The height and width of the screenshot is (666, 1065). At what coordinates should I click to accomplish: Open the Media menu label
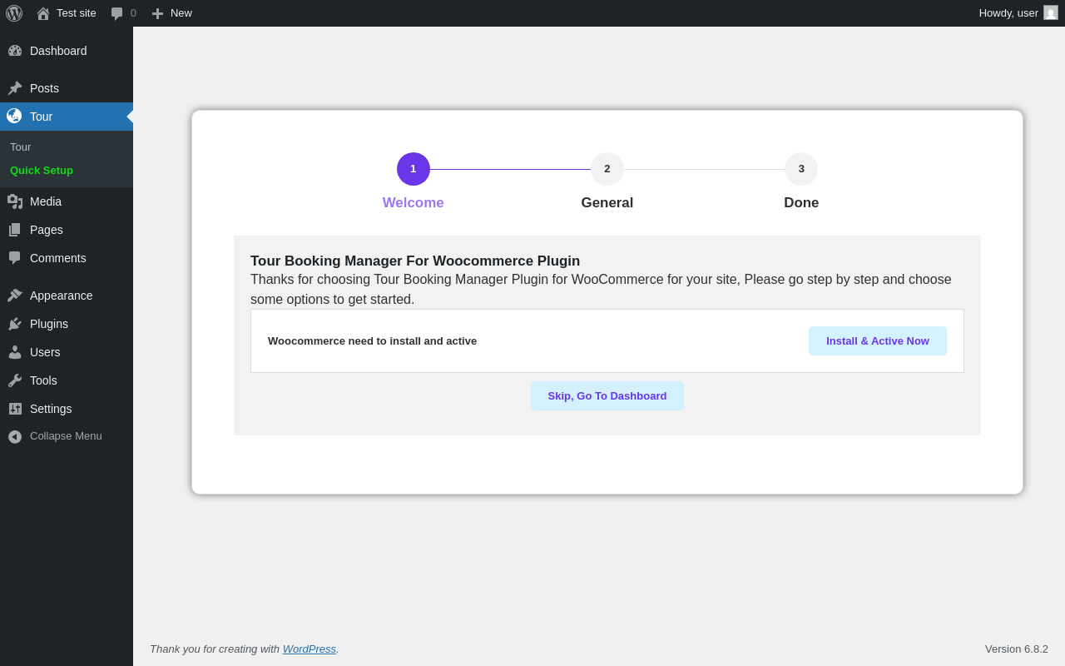tap(46, 201)
